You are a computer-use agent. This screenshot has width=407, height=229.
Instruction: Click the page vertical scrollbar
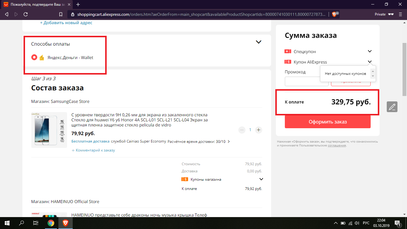coord(405,69)
